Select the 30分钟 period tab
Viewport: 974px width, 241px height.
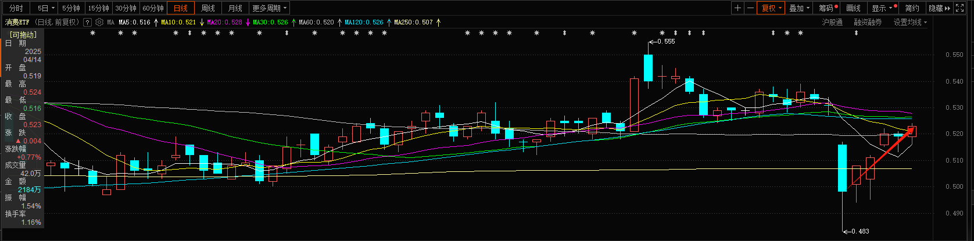coord(126,8)
